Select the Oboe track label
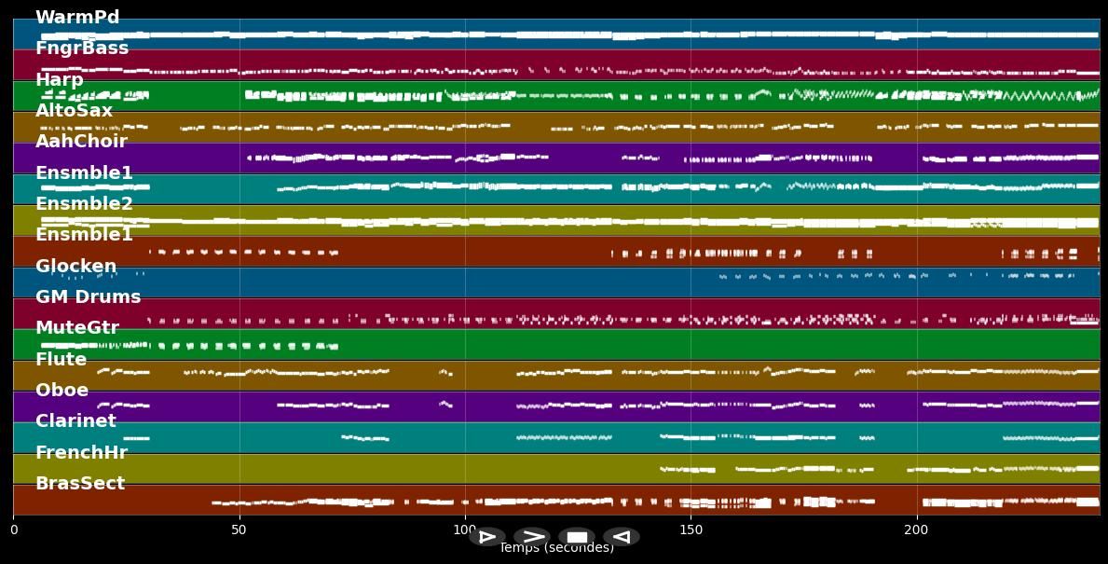Screen dimensions: 1108x564 click(62, 391)
